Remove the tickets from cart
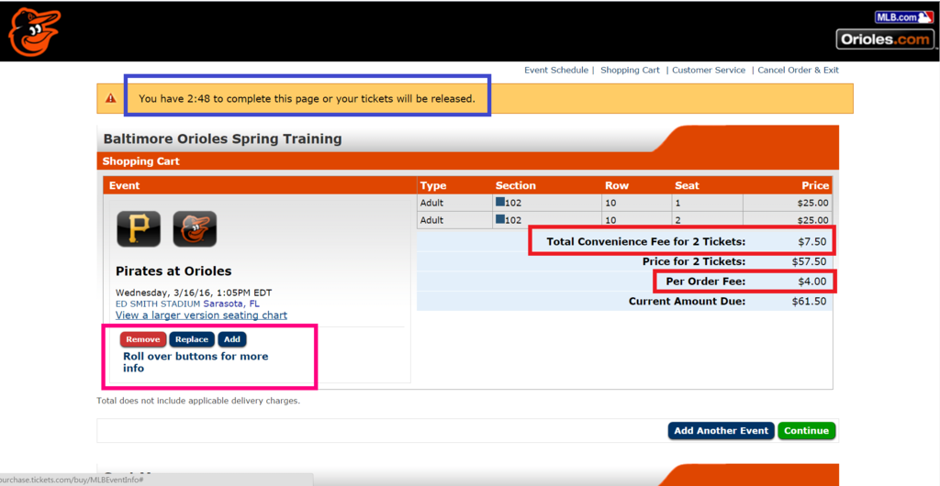This screenshot has width=940, height=486. coord(143,339)
